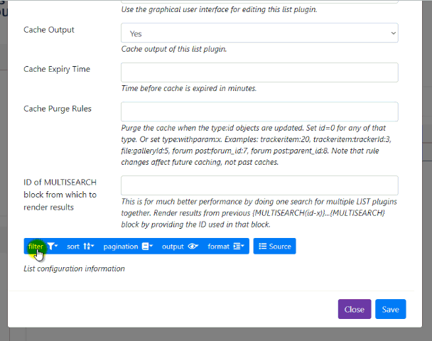Click the sort arrows icon
The image size is (432, 341).
(x=87, y=247)
